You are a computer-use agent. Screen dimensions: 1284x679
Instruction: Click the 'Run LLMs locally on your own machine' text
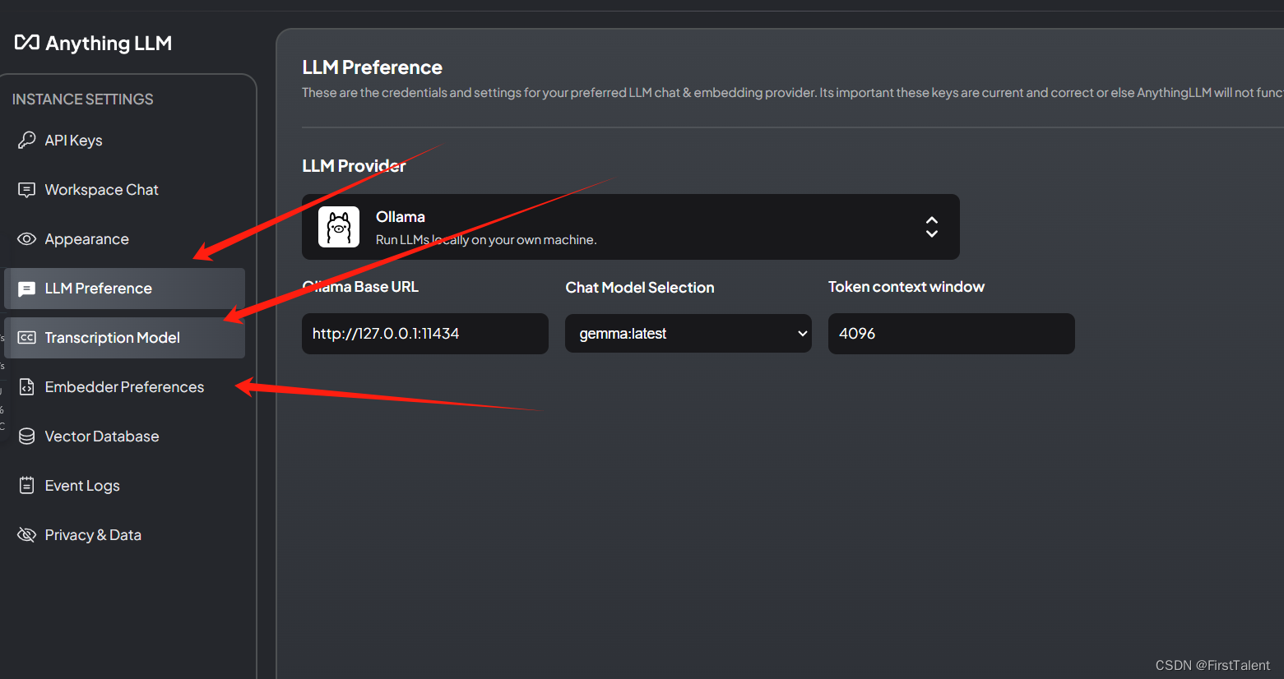(x=486, y=240)
